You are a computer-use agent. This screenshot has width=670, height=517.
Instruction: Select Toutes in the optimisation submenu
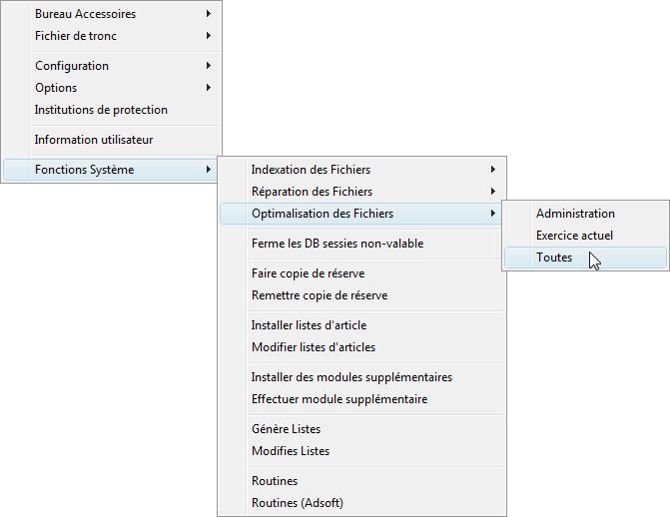(x=585, y=258)
